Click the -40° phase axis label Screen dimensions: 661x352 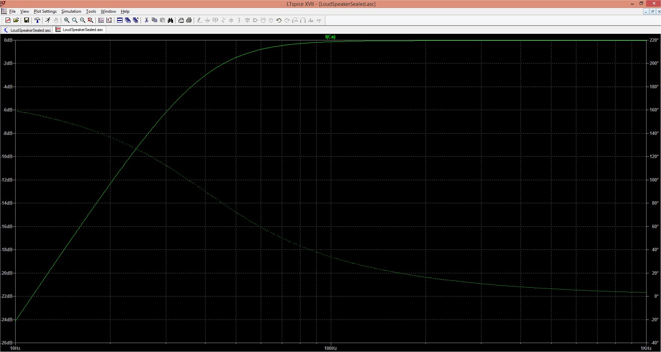pos(654,343)
